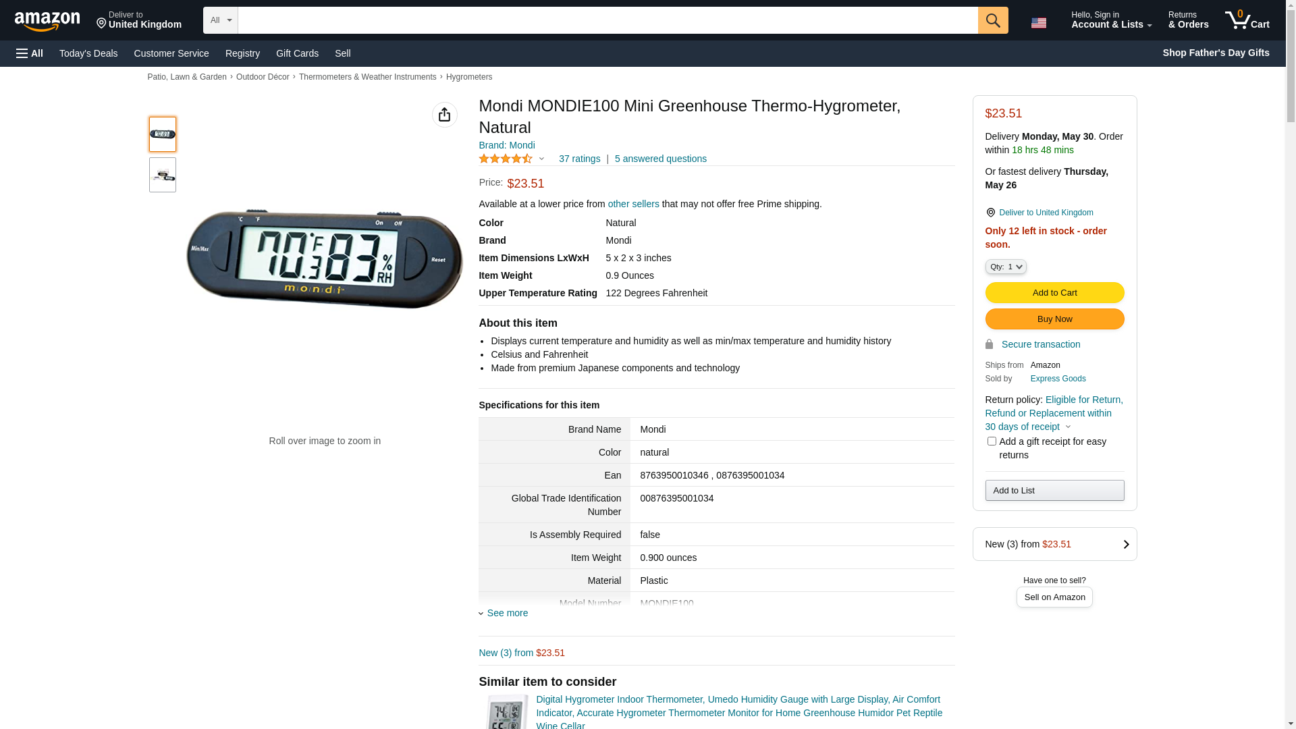Open Gift Cards in the nav bar
This screenshot has width=1296, height=729.
[x=297, y=53]
